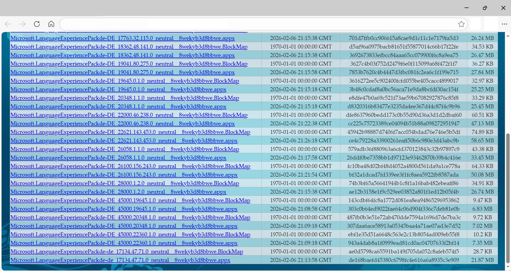Open the browser three-dot settings menu
Screen dimensions: 511x271
pos(504,24)
